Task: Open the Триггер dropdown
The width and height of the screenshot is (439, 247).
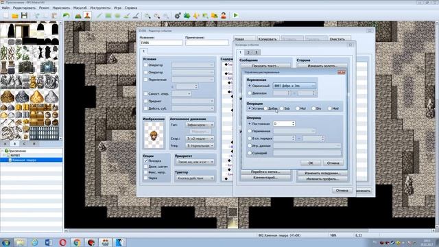Action: click(x=195, y=178)
